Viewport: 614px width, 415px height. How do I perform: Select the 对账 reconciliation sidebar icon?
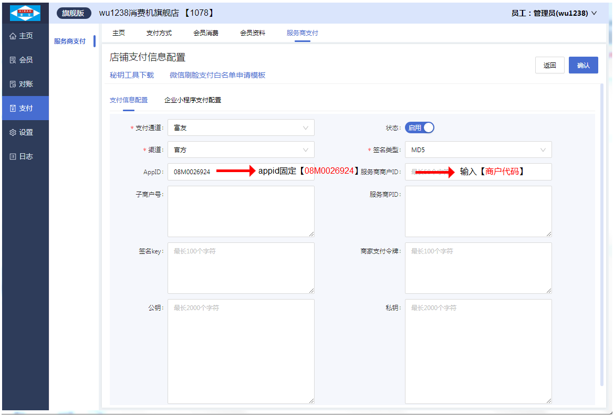[x=13, y=84]
